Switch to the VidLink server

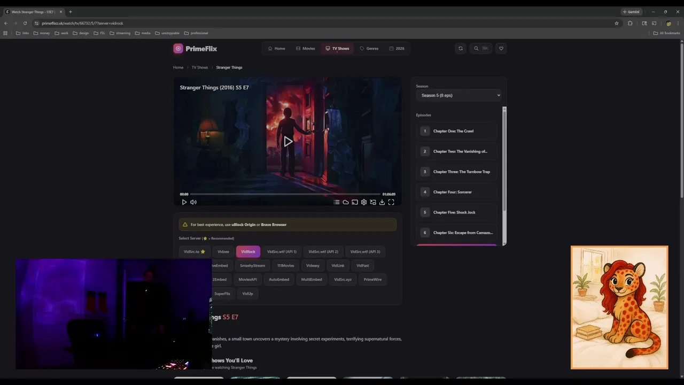click(338, 266)
